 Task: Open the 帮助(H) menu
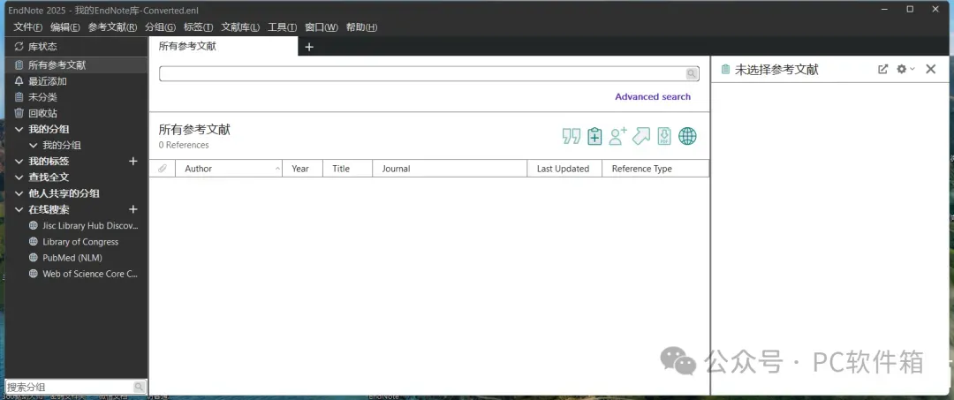point(361,27)
